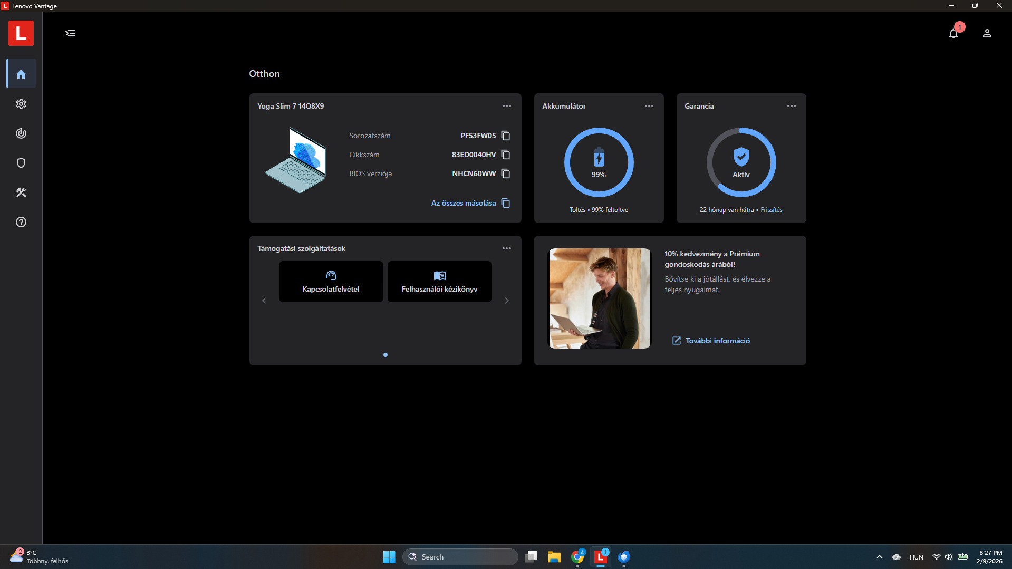The image size is (1012, 569).
Task: Click the warranty Aktív status ring
Action: coord(741,162)
